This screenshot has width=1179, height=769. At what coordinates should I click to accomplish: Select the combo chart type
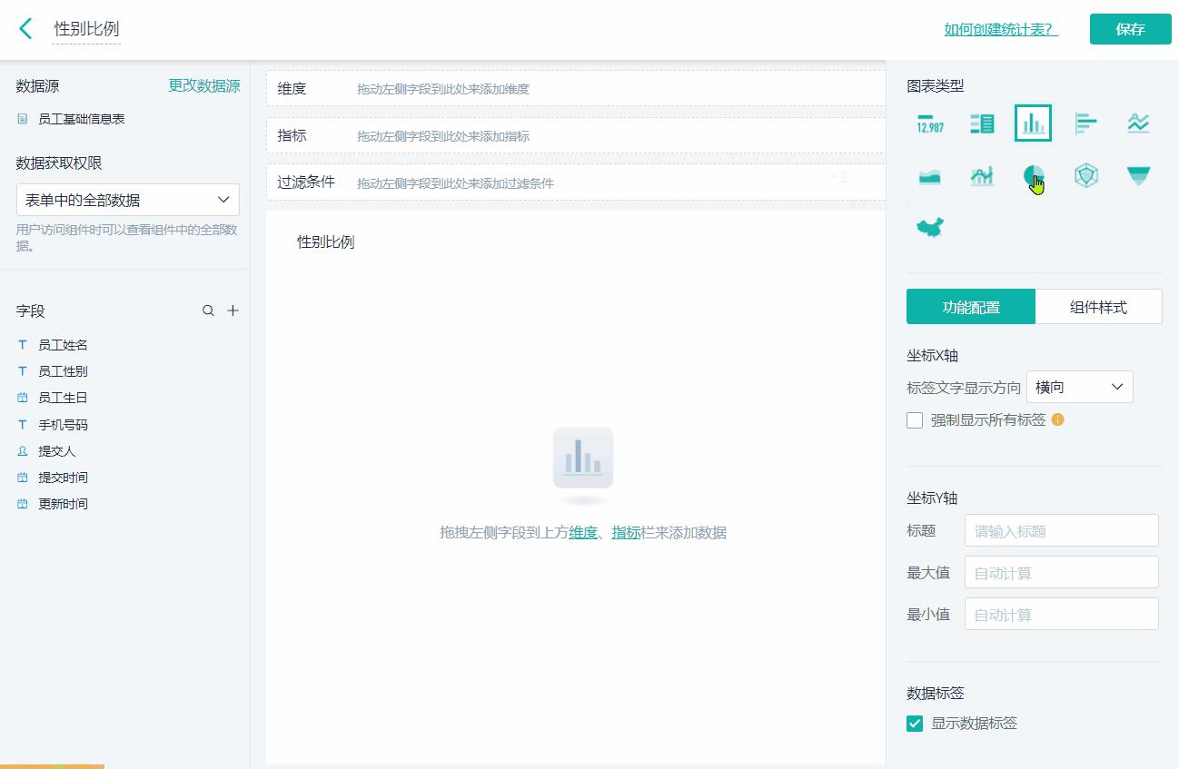pyautogui.click(x=981, y=176)
